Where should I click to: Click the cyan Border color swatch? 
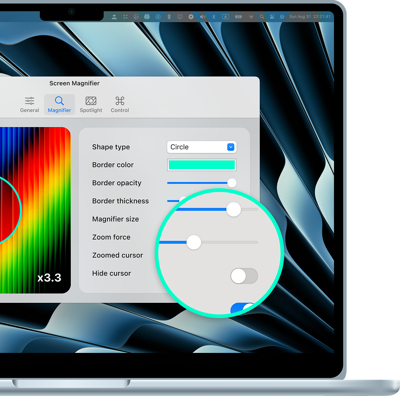pos(201,165)
